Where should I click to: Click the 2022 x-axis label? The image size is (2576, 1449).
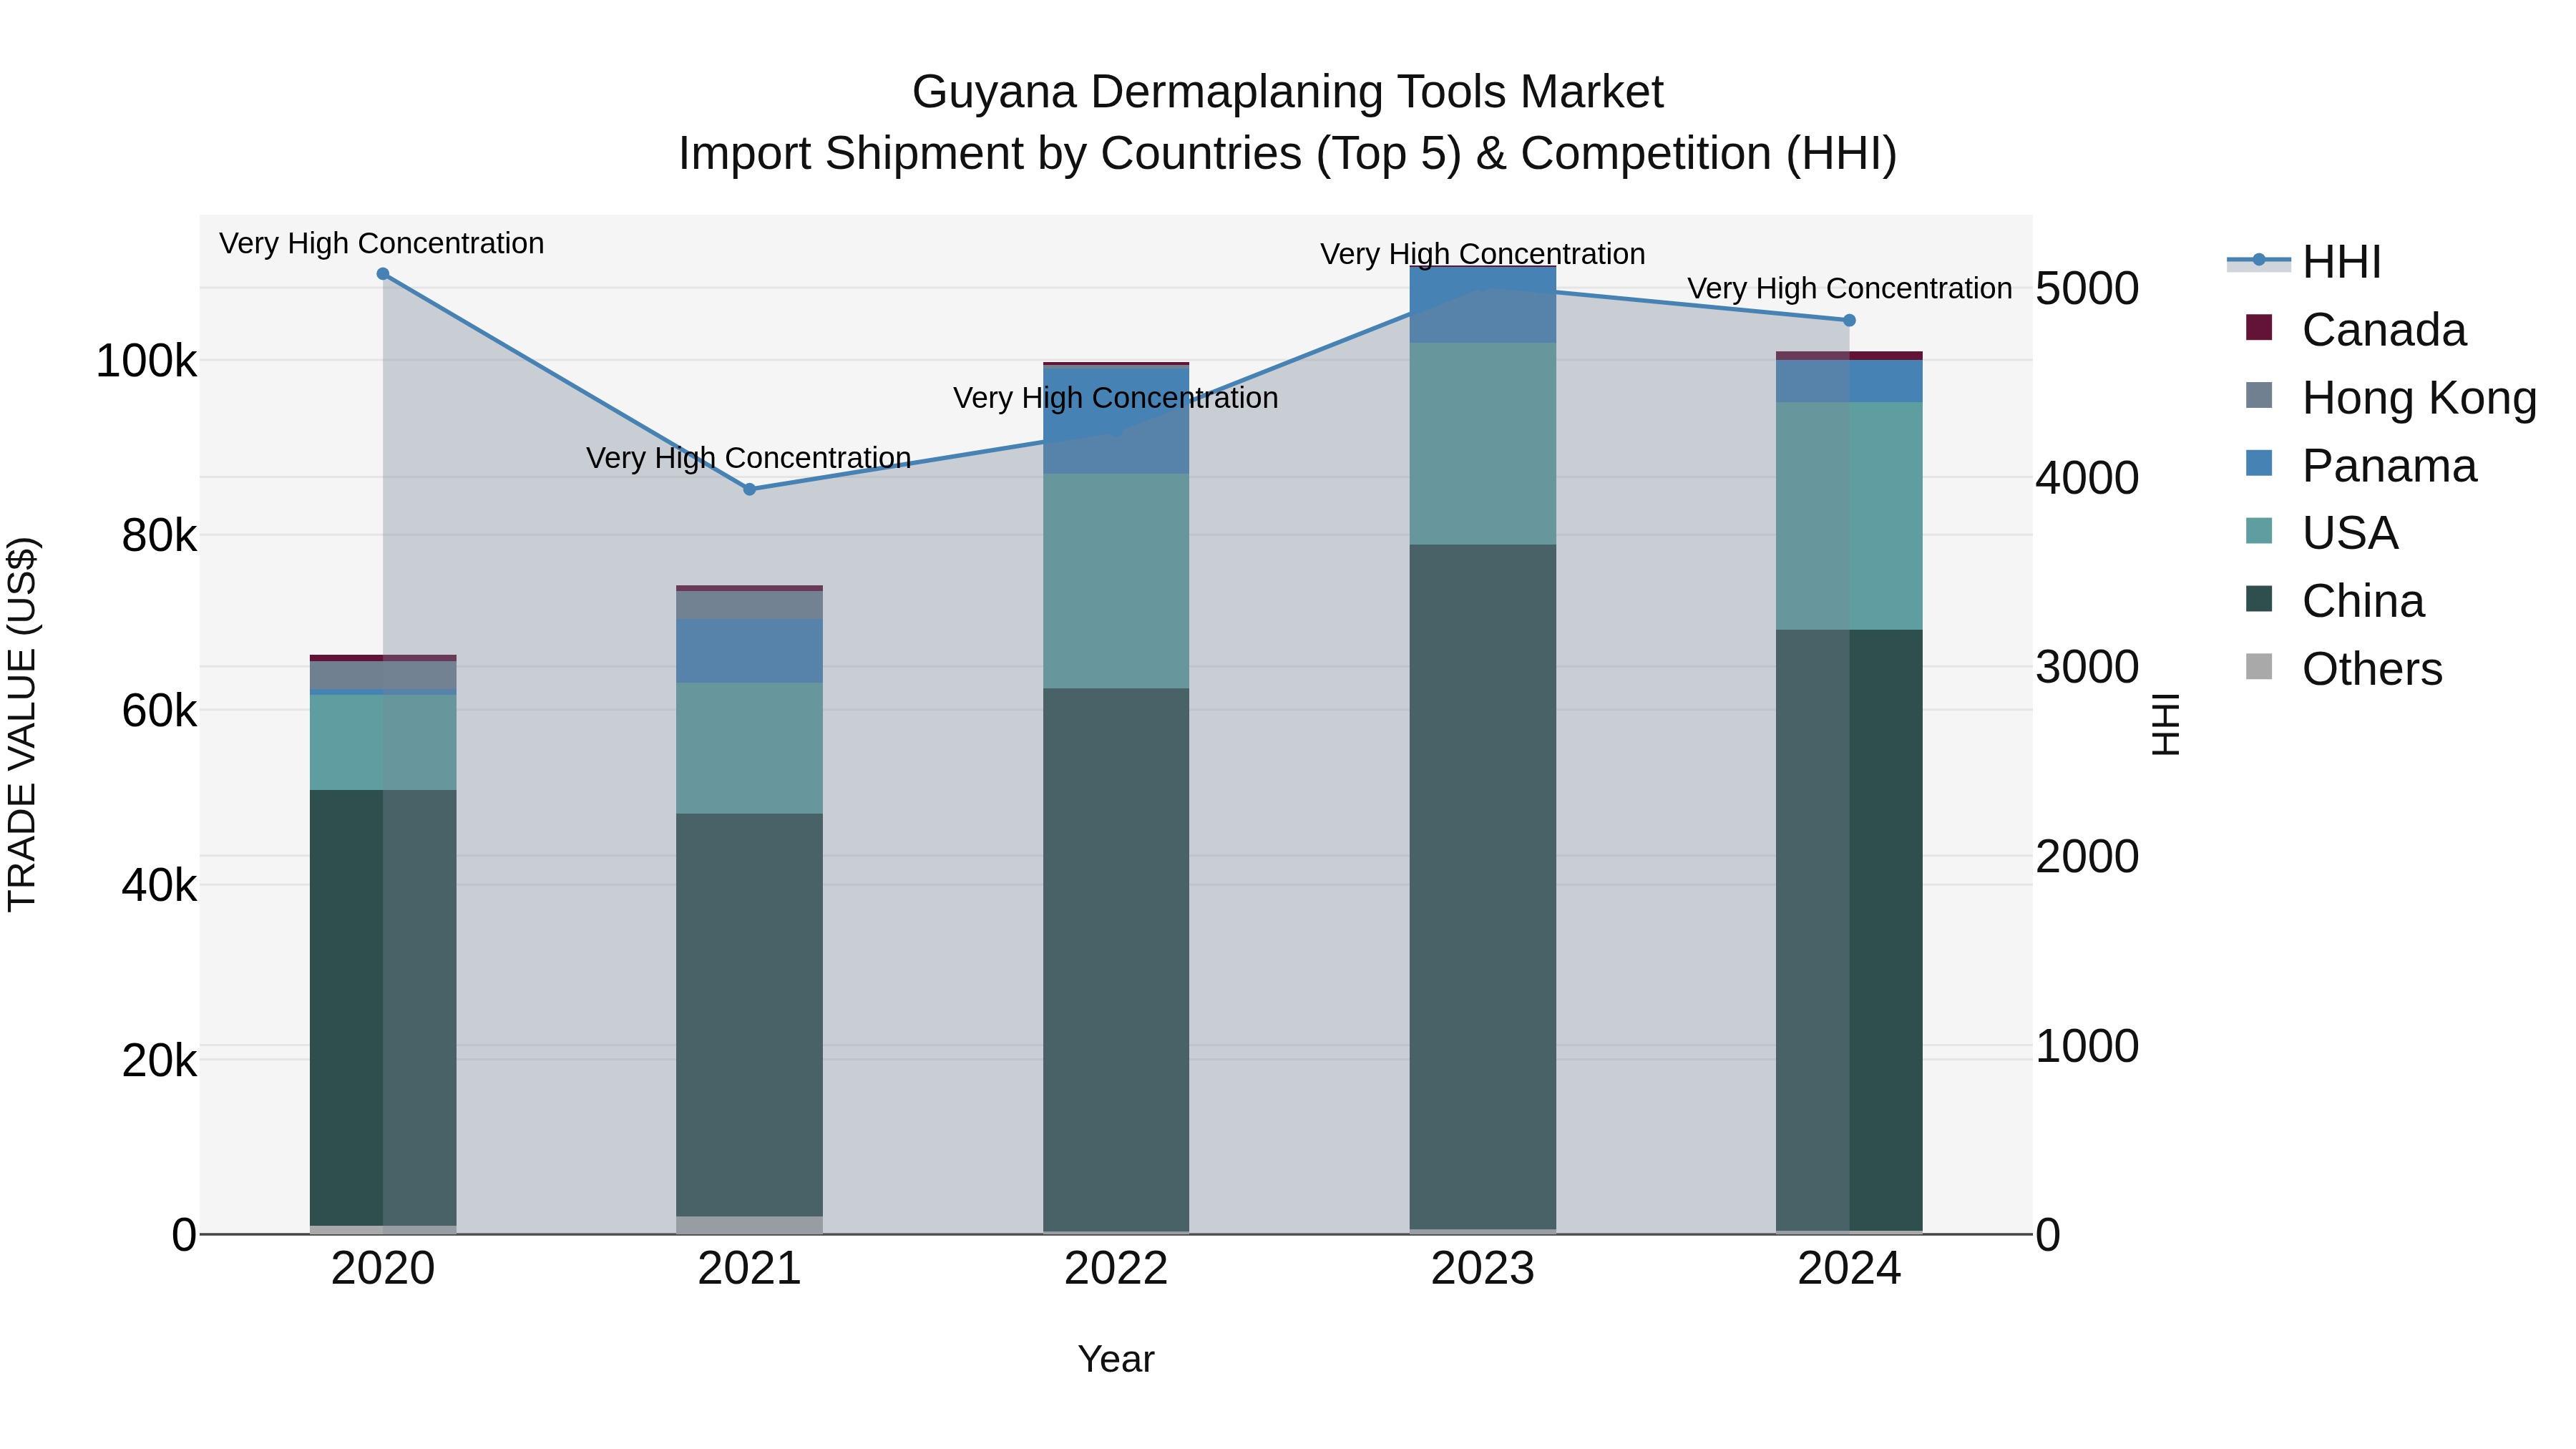click(1116, 1269)
